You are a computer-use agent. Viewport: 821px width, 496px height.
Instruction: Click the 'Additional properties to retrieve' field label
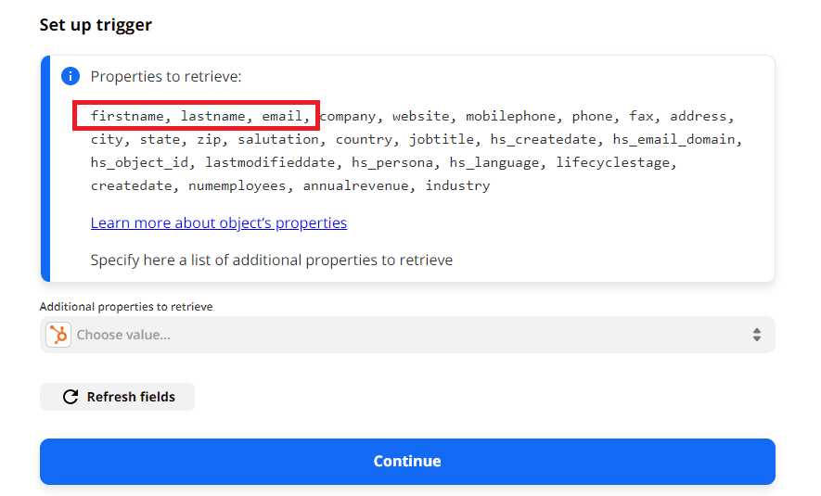pos(125,307)
